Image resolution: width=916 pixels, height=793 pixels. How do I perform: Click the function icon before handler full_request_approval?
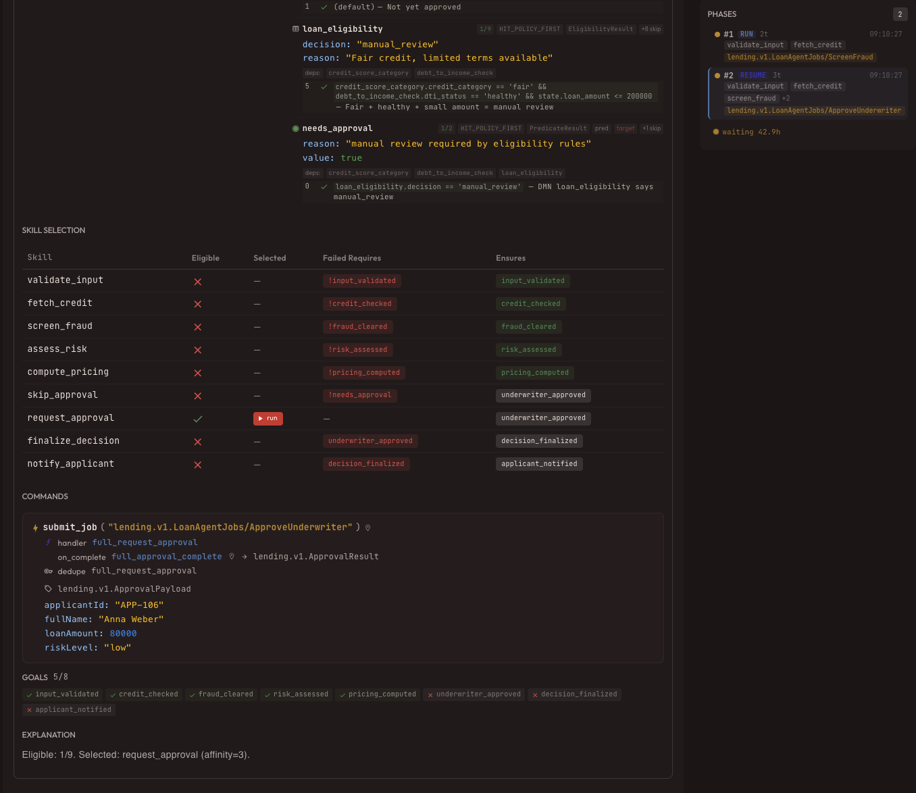(x=48, y=542)
